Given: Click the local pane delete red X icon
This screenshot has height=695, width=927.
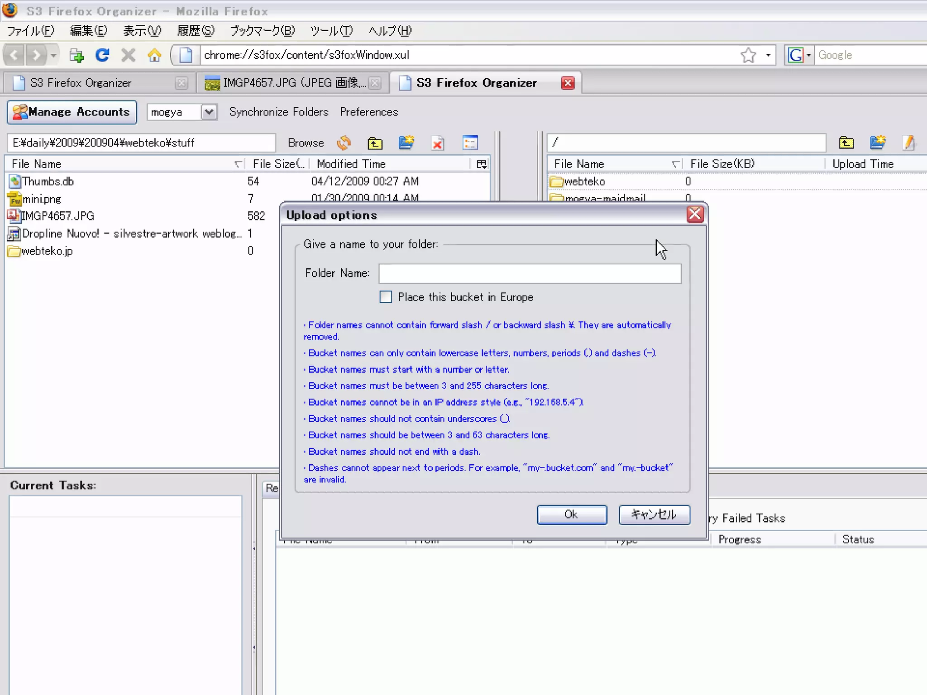Looking at the screenshot, I should pyautogui.click(x=437, y=144).
